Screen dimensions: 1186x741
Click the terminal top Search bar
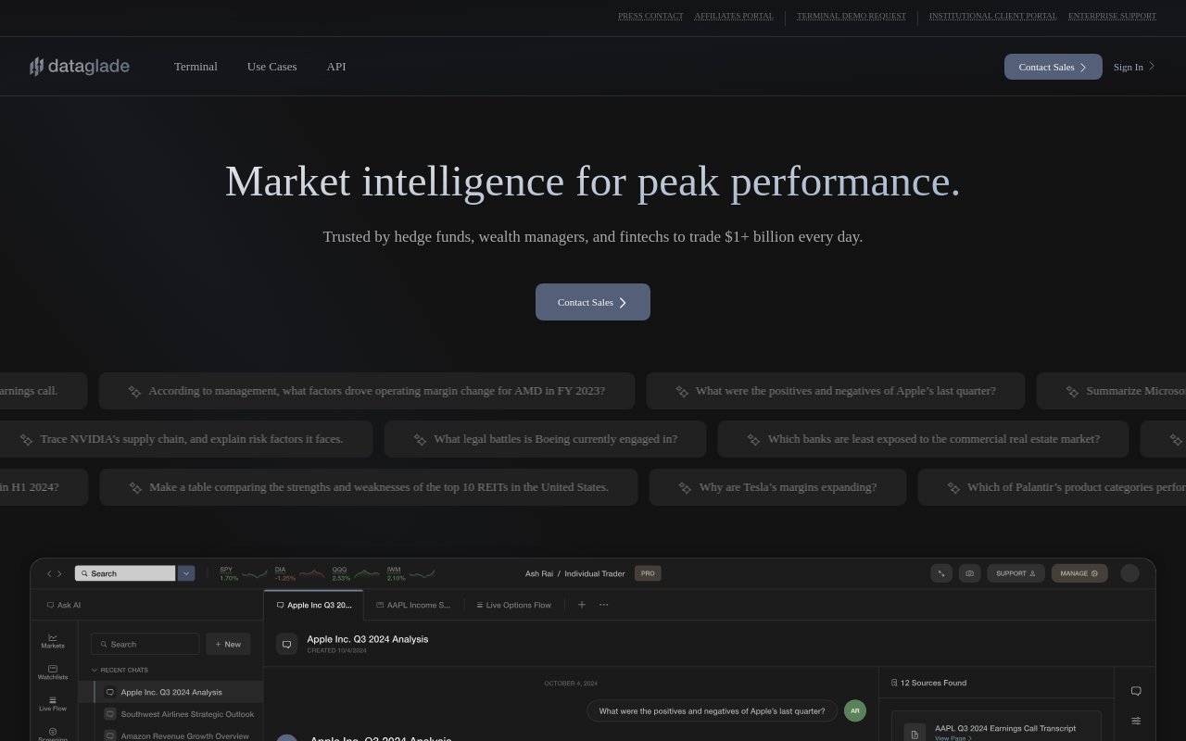(x=125, y=573)
